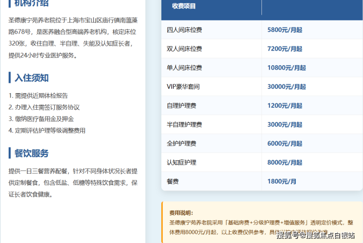Click the 7200元/月起 price

point(285,49)
